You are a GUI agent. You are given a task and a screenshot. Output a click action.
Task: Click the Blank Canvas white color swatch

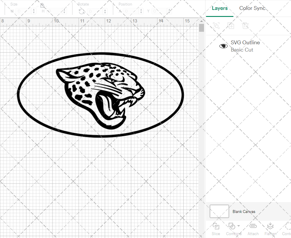(x=219, y=211)
